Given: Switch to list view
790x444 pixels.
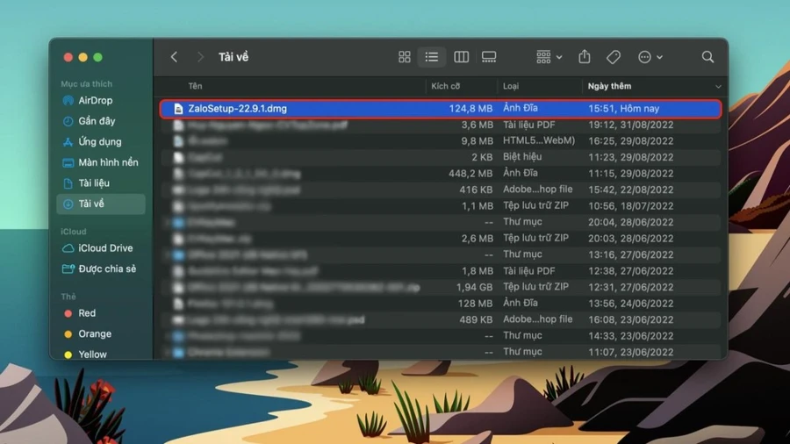Looking at the screenshot, I should (431, 57).
